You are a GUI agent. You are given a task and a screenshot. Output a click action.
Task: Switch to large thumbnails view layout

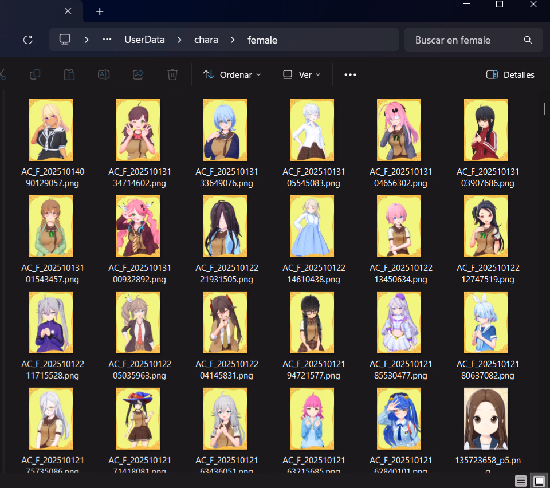click(539, 481)
